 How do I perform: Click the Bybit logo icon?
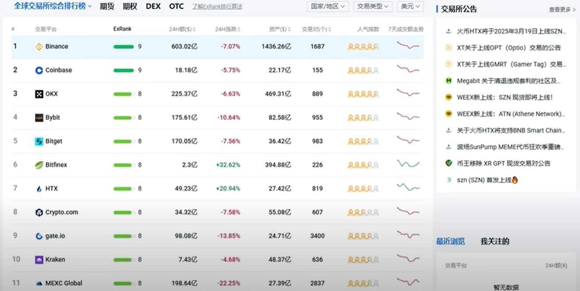pos(39,118)
